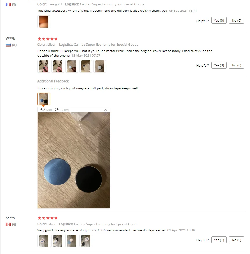Open second photo in S***s review
This screenshot has width=250, height=254.
click(x=58, y=241)
